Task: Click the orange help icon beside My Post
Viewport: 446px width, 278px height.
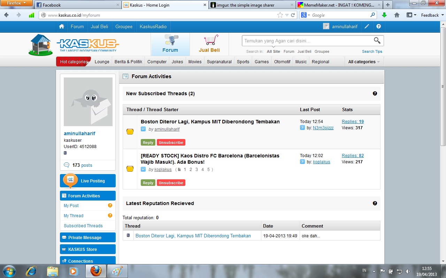Action: pyautogui.click(x=110, y=205)
